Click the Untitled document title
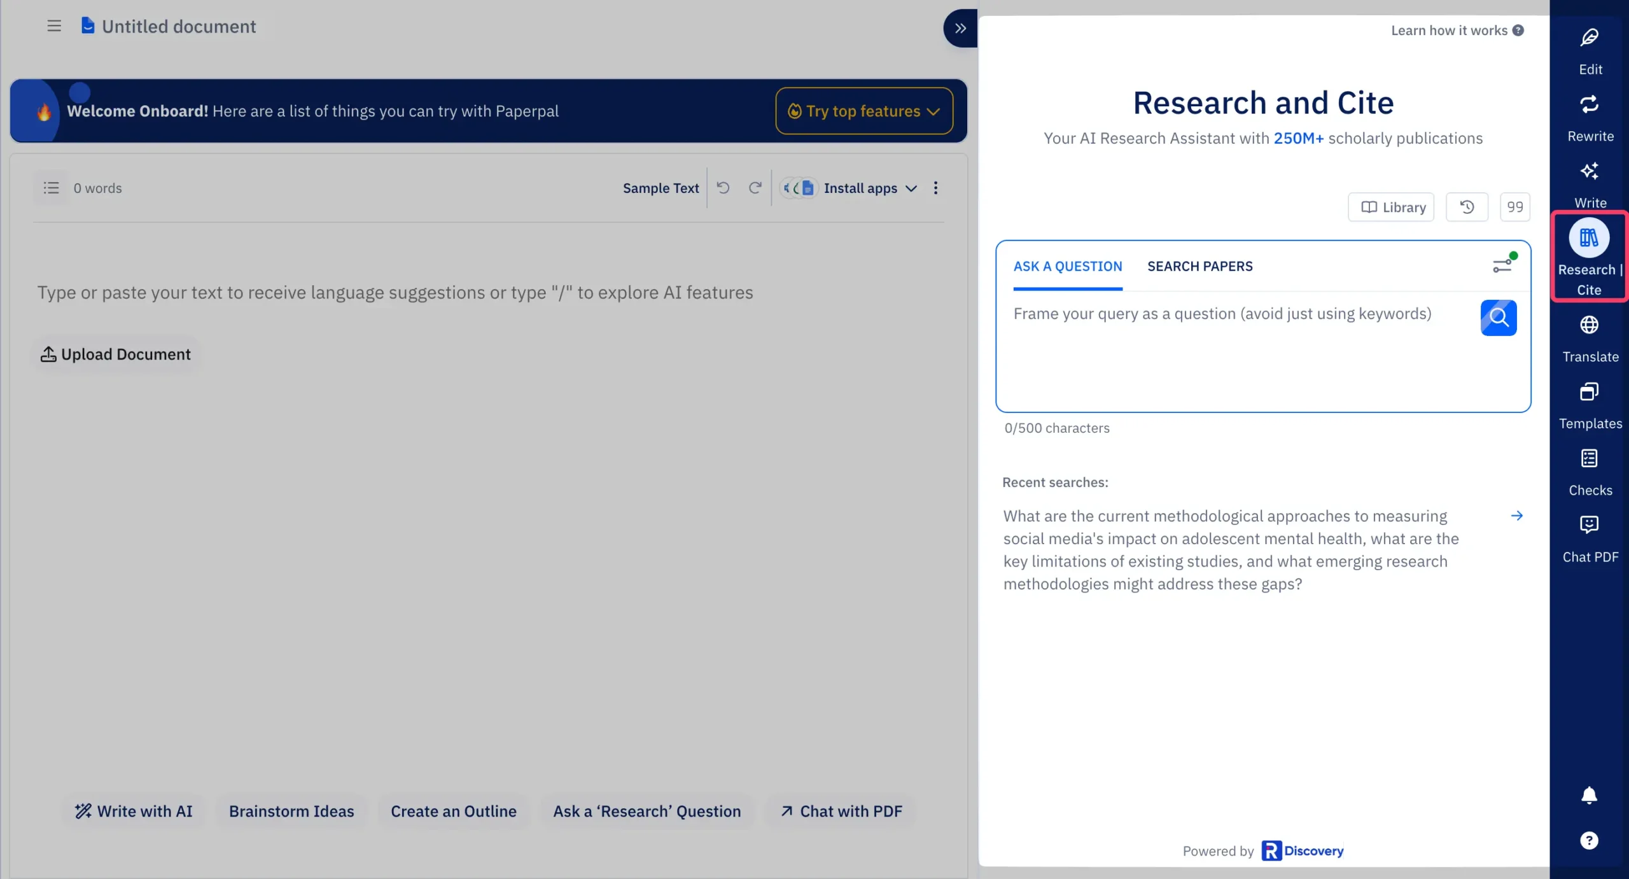The width and height of the screenshot is (1629, 879). (179, 26)
